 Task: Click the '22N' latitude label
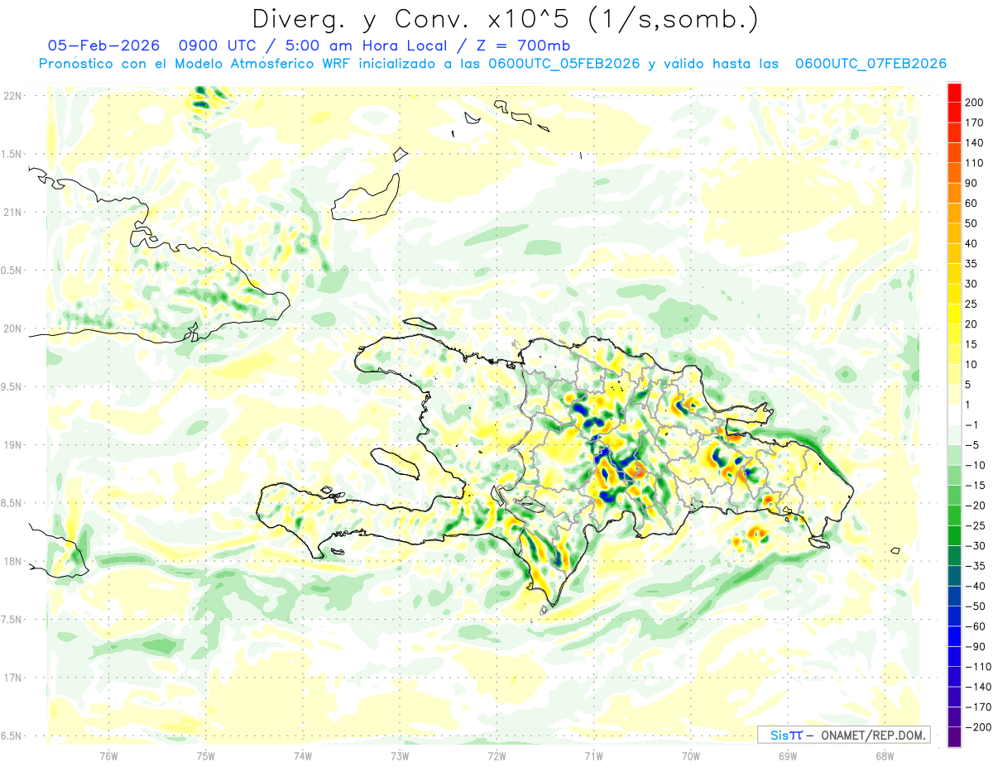click(x=12, y=96)
